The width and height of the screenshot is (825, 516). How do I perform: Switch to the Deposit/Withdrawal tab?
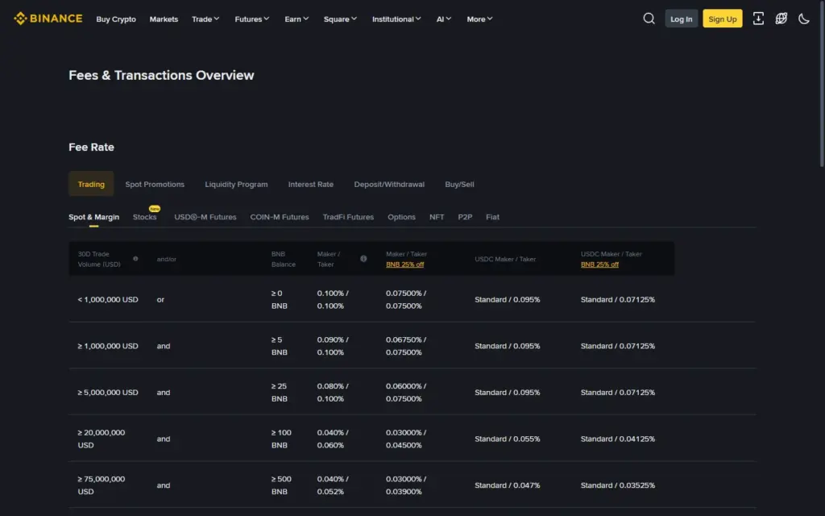(x=389, y=185)
